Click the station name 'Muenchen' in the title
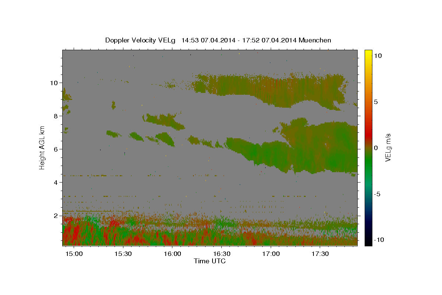Screen dimensions: 442x295 point(315,40)
